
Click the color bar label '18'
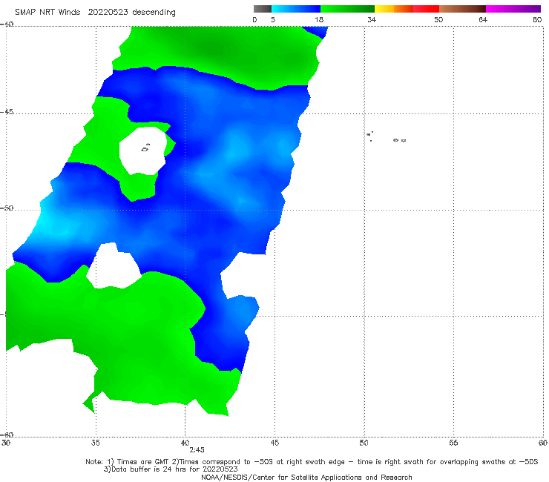click(x=319, y=19)
